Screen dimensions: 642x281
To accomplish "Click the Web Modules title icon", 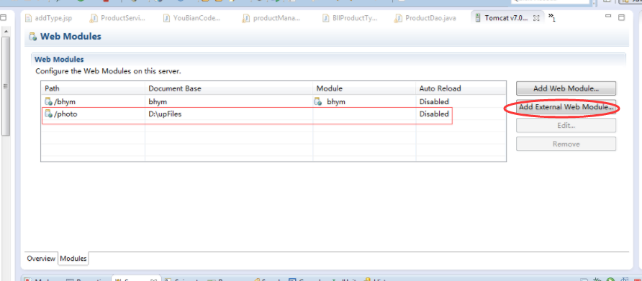I will coord(33,37).
